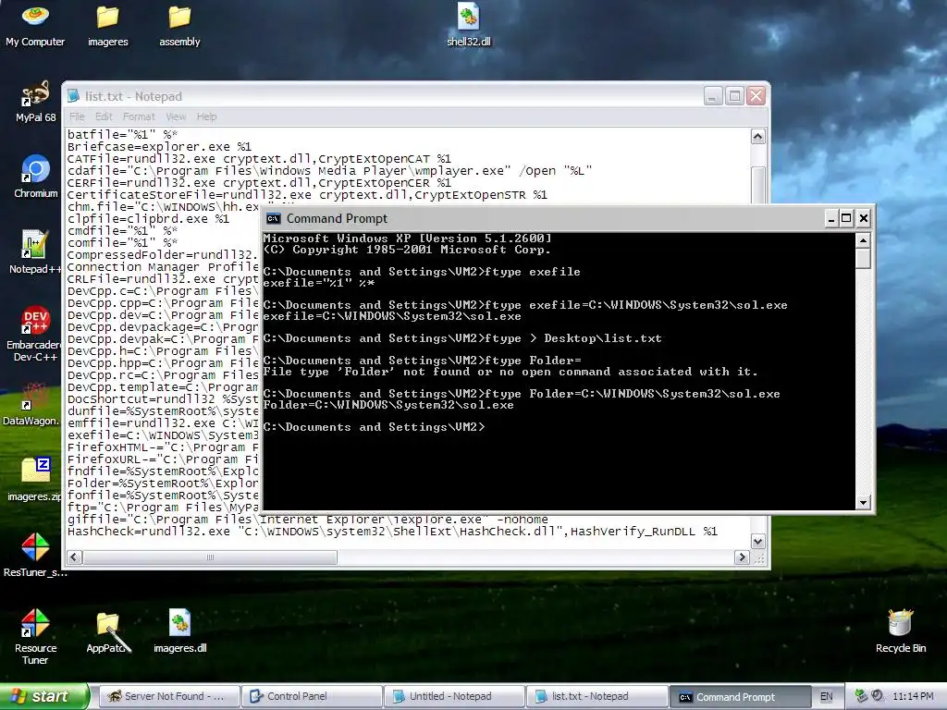Click the list.txt - Notepad title bar

pyautogui.click(x=387, y=96)
